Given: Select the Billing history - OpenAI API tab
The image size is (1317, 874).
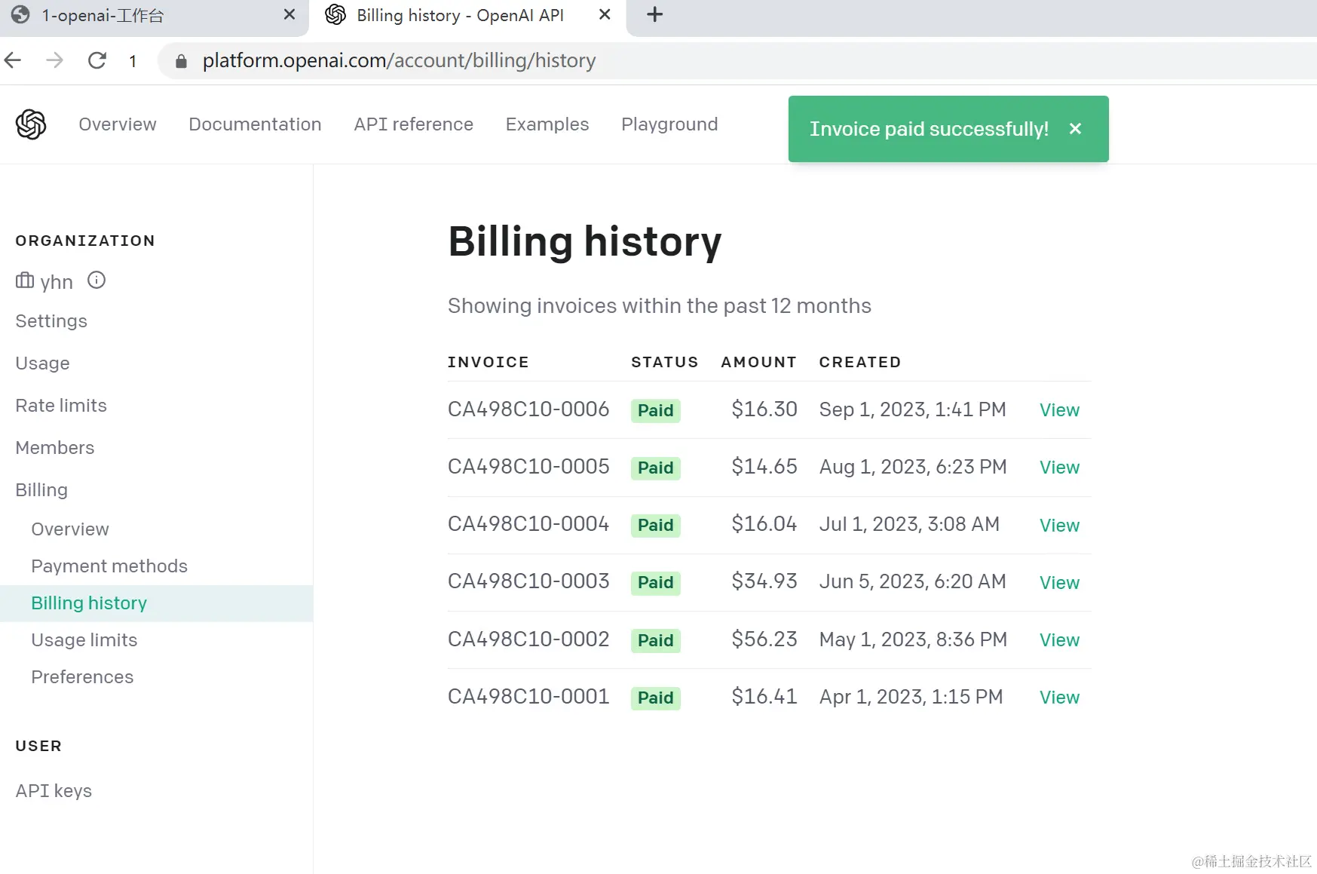Looking at the screenshot, I should coord(468,17).
